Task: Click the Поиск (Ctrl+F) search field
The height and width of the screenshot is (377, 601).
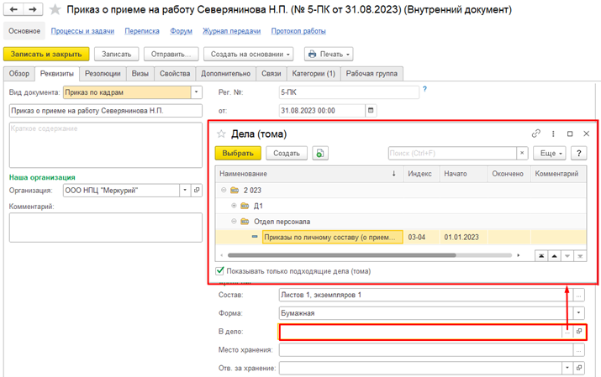Action: [x=452, y=153]
